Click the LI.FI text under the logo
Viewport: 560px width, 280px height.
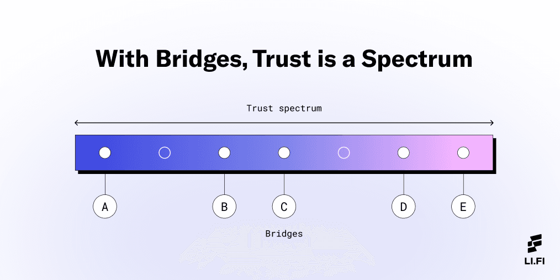pyautogui.click(x=535, y=261)
